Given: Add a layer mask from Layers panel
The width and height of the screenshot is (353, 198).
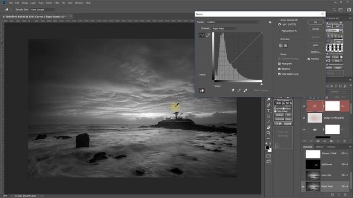Looking at the screenshot, I should point(318,141).
